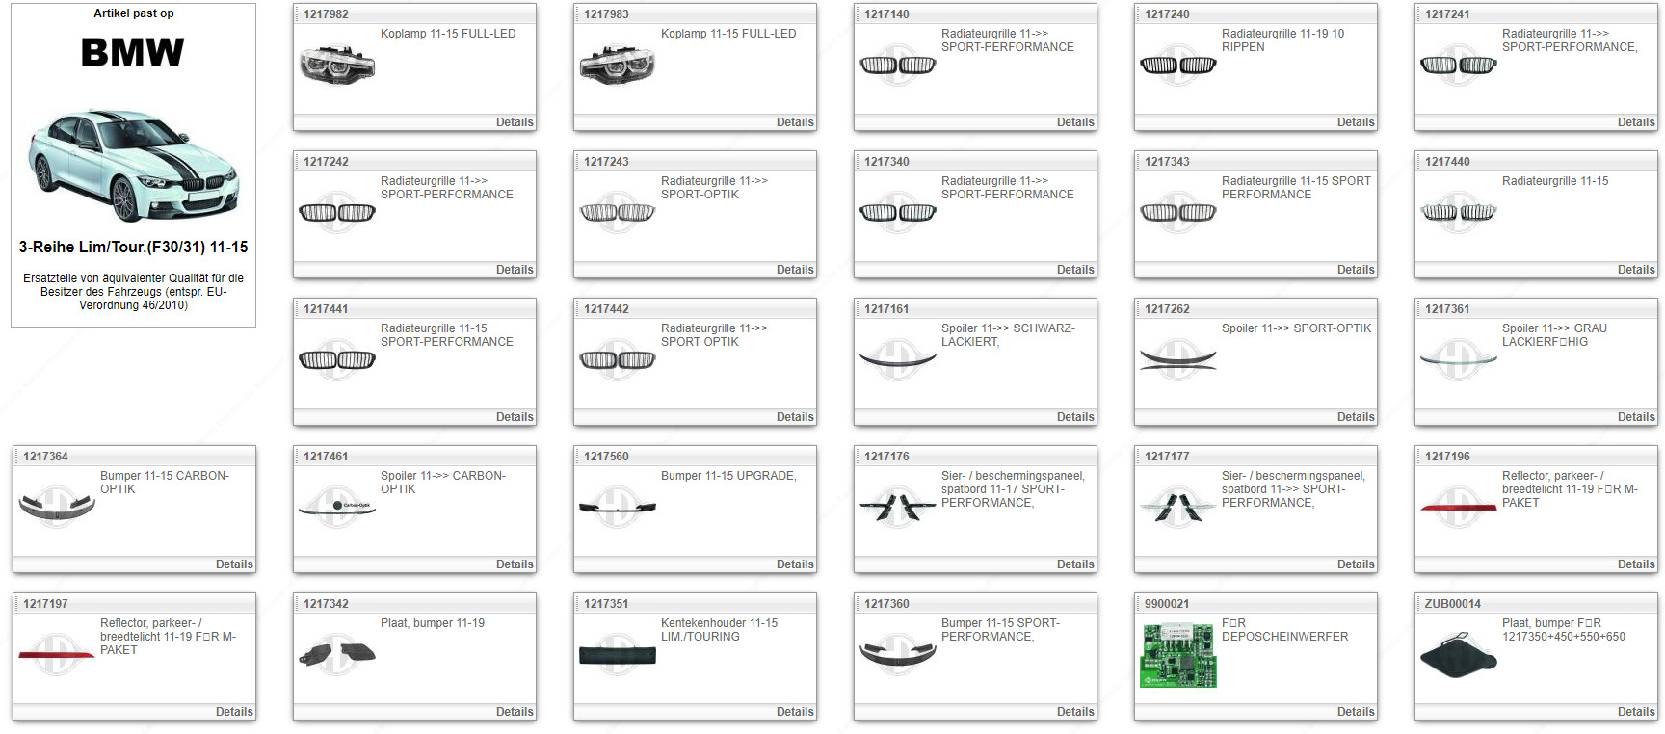Screen dimensions: 1665x734
Task: Open the bumper cover thumbnail for ZUB00014
Action: coord(1459,655)
